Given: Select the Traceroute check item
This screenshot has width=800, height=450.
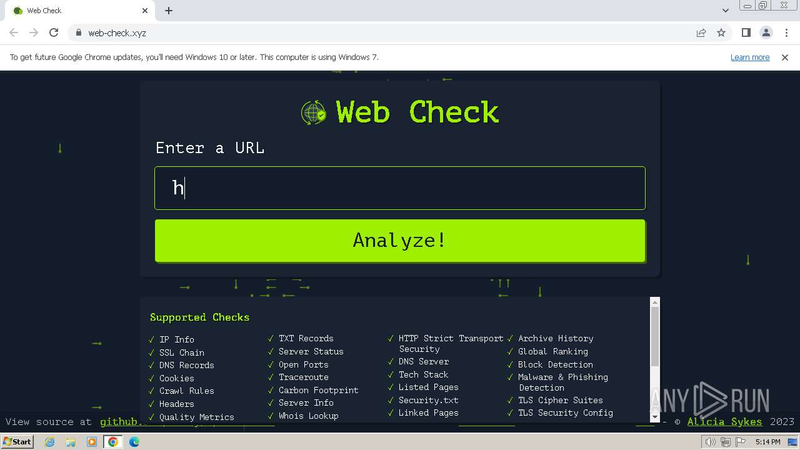Looking at the screenshot, I should click(x=304, y=377).
